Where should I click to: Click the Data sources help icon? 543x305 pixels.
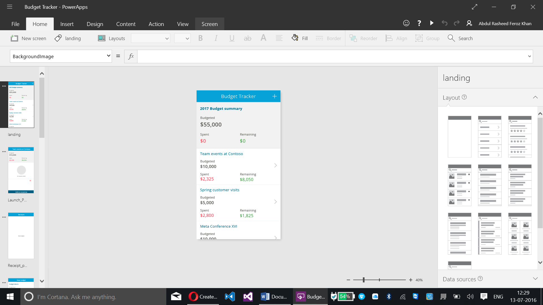point(480,278)
